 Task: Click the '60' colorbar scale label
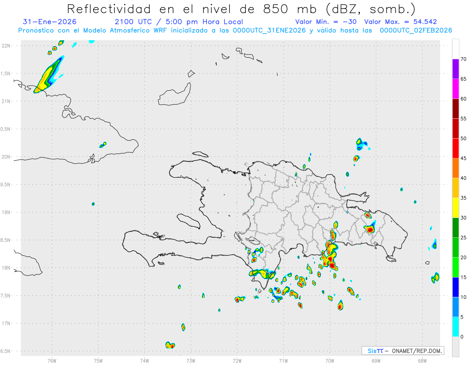tap(464, 99)
